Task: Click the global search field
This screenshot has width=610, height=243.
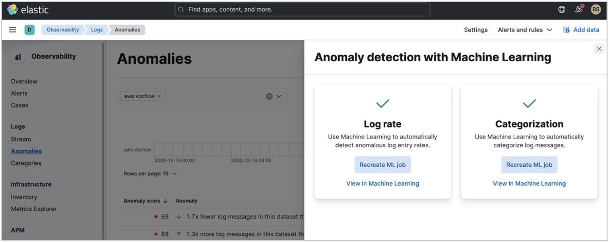Action: (x=302, y=9)
